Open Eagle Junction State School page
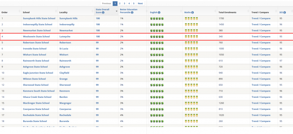Image resolution: width=293 pixels, height=134 pixels. pos(38,73)
